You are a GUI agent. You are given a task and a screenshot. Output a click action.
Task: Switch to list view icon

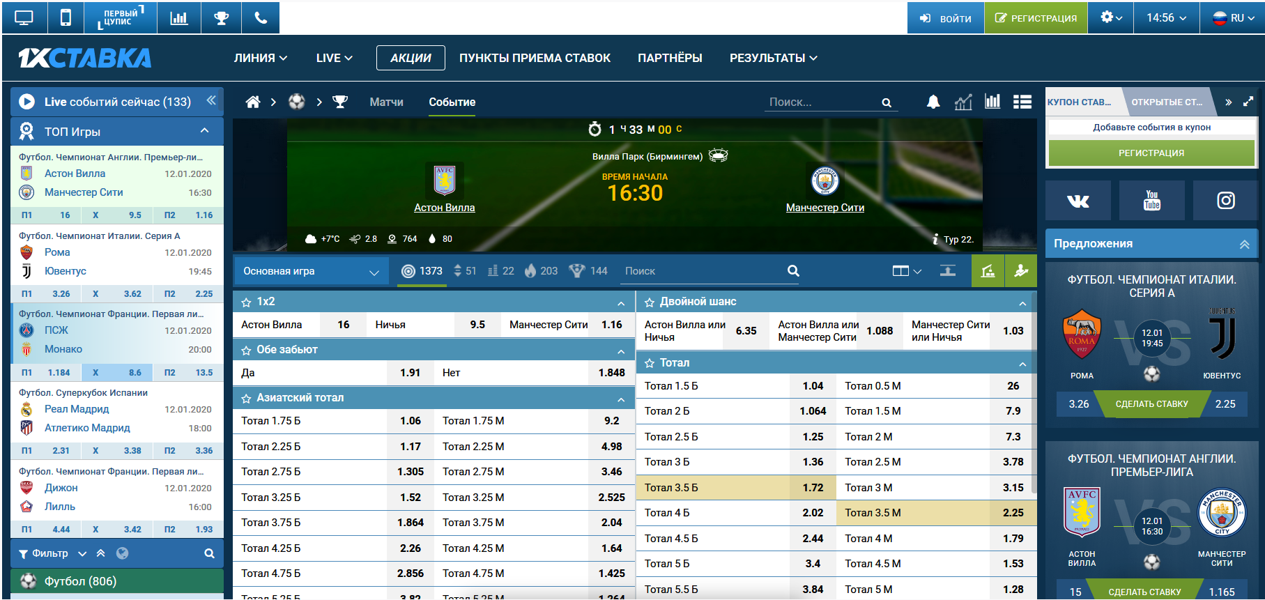1022,102
